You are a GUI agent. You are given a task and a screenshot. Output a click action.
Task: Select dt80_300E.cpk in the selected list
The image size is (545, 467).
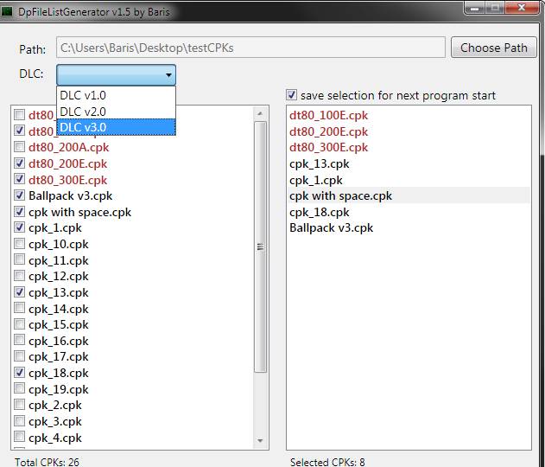tap(409, 148)
